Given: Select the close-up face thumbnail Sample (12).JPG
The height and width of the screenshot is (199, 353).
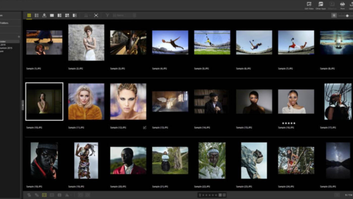Looking at the screenshot, I should click(x=128, y=102).
